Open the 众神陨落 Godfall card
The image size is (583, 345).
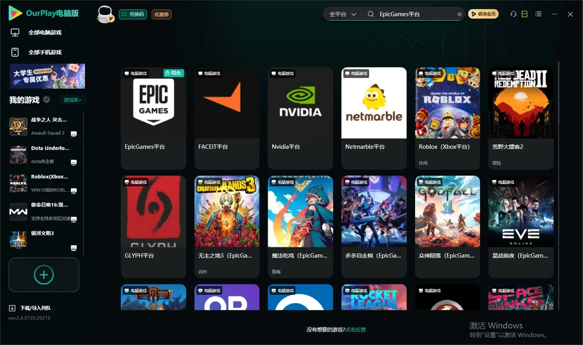[447, 227]
